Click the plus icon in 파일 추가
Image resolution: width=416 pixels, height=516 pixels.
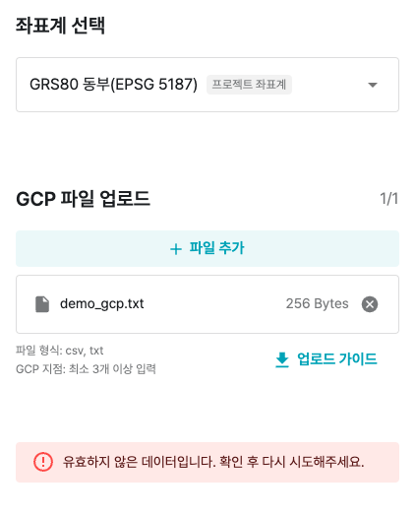coord(176,249)
